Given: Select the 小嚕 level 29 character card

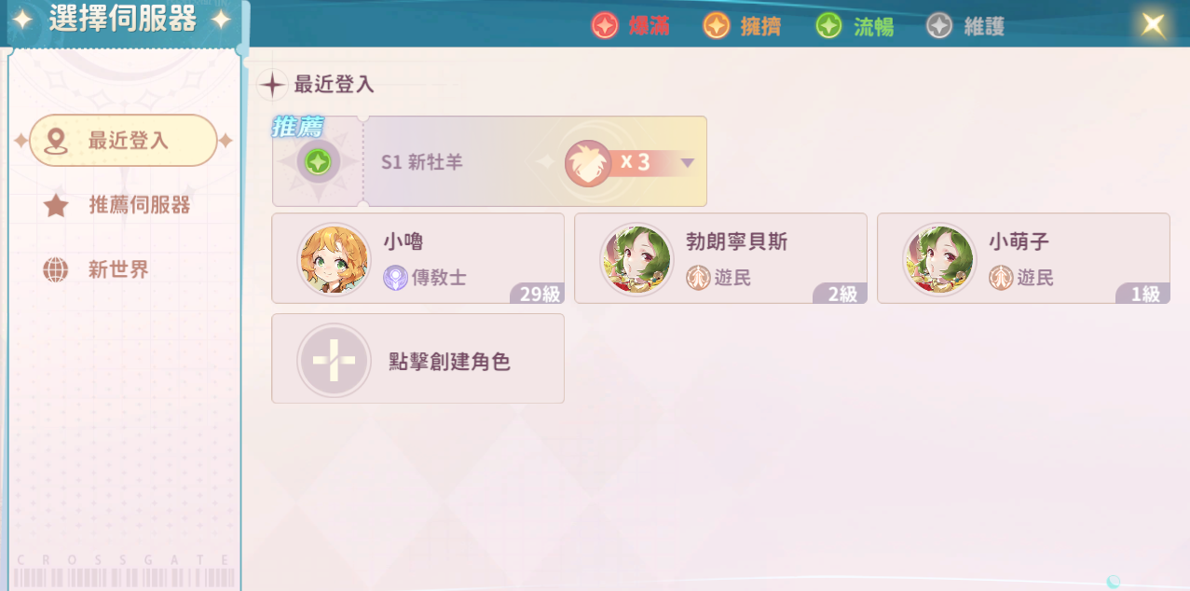Looking at the screenshot, I should coord(417,258).
